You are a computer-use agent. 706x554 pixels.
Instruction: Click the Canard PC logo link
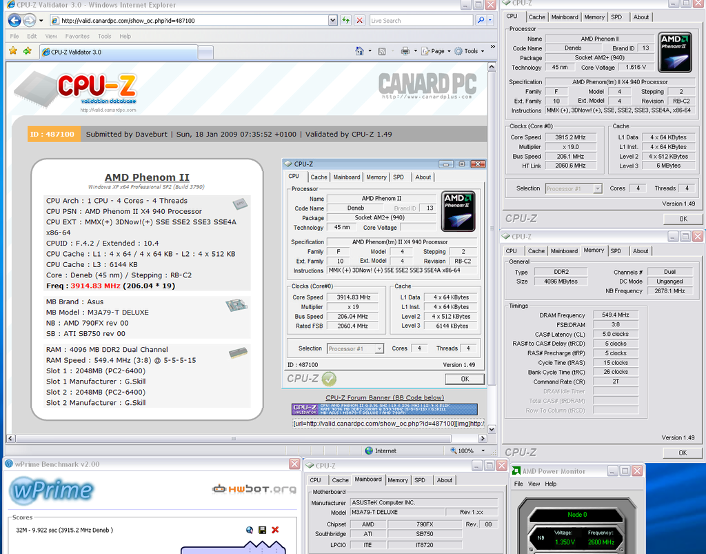(427, 86)
